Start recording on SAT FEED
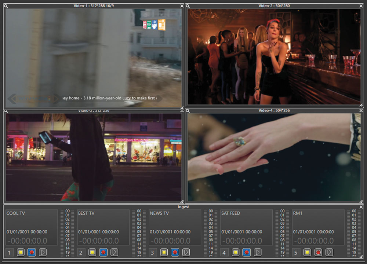 246,252
